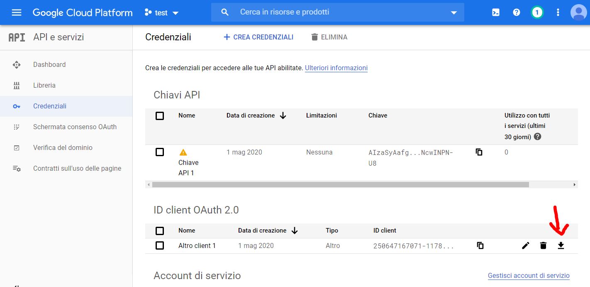Select all OAuth clients header checkbox
Screen dimensions: 590x287
coord(160,231)
